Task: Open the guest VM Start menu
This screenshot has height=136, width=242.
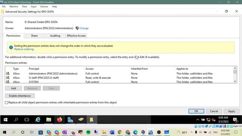Action: [x=5, y=119]
